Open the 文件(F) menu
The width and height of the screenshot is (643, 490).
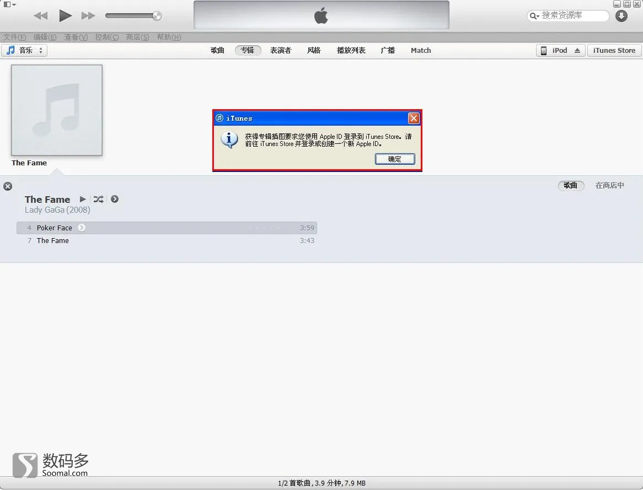point(15,37)
